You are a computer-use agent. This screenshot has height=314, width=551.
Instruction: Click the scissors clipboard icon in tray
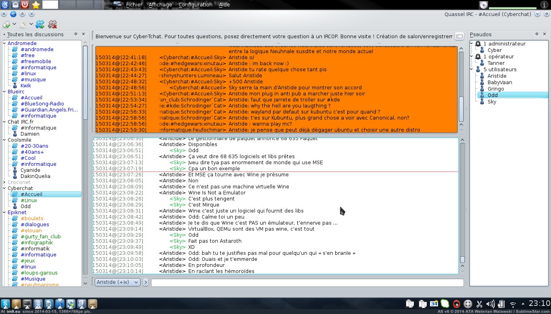pos(479,304)
